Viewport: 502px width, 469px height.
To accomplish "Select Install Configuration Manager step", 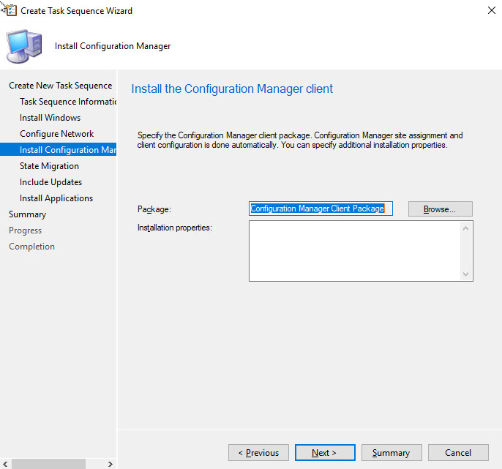I will [x=68, y=150].
